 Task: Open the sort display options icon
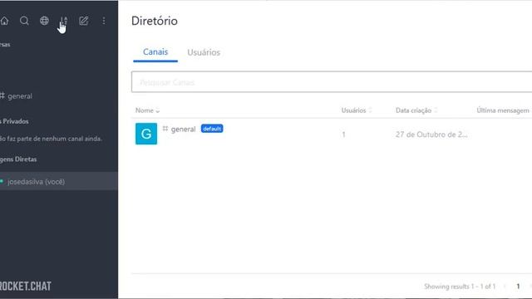(x=64, y=21)
